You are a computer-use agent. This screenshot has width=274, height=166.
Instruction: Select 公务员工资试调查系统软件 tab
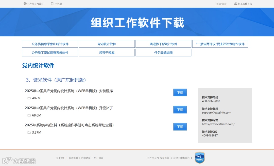coord(50,52)
